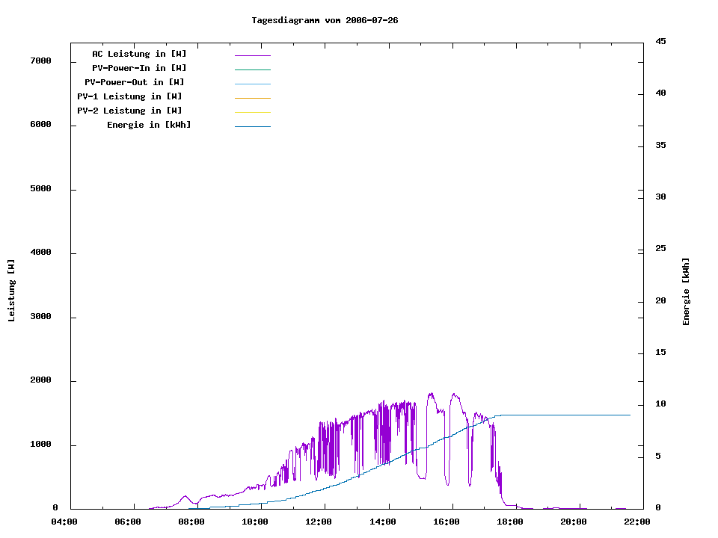Click the chart title "Tagesdiagramm vom 2006-07-26"
Image resolution: width=718 pixels, height=538 pixels.
[325, 20]
